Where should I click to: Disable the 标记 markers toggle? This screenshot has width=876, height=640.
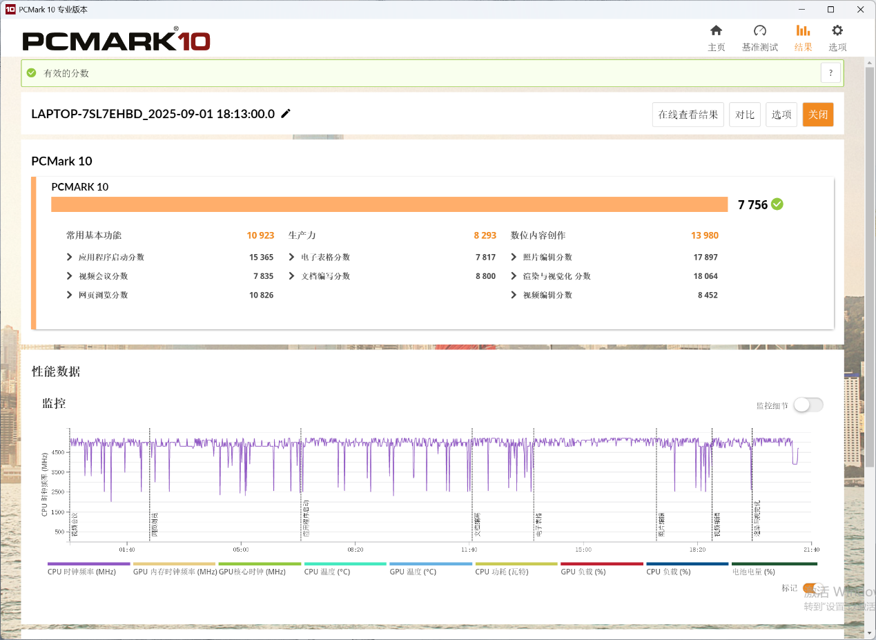812,588
